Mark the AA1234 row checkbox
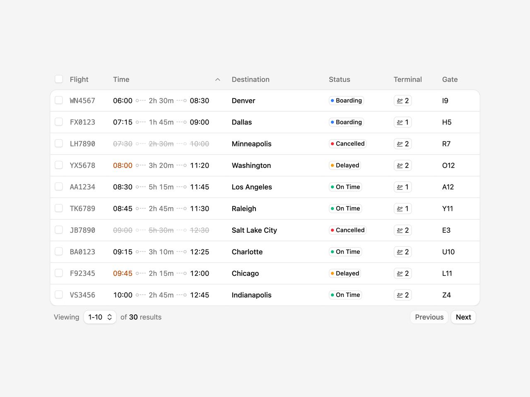 pos(59,187)
